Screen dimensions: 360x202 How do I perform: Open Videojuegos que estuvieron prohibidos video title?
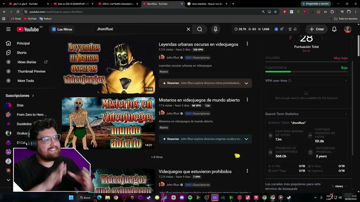(x=195, y=171)
